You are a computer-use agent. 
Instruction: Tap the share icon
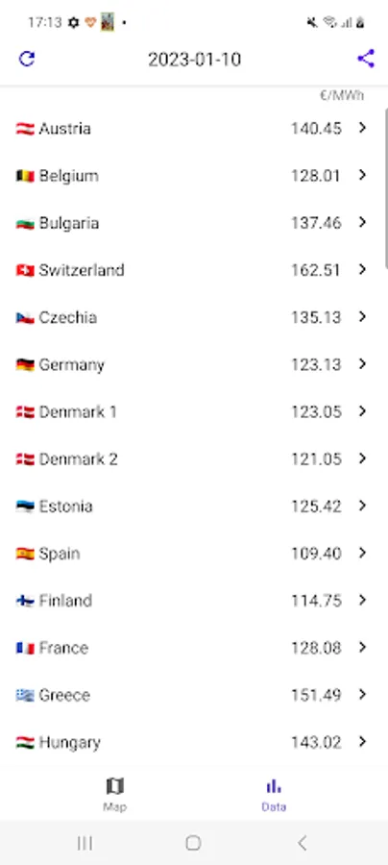[366, 59]
